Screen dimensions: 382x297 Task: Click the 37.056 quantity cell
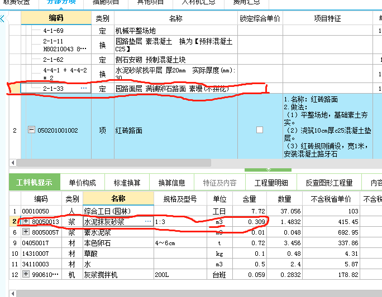pyautogui.click(x=284, y=211)
